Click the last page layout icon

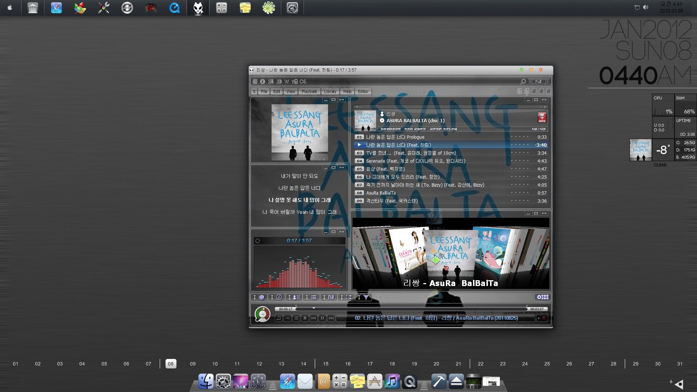(549, 91)
